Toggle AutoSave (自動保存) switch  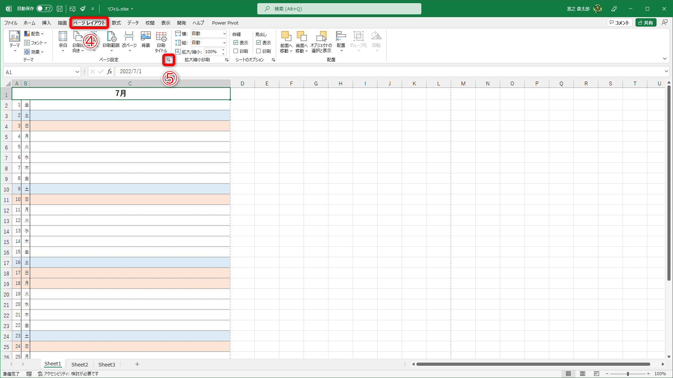45,9
